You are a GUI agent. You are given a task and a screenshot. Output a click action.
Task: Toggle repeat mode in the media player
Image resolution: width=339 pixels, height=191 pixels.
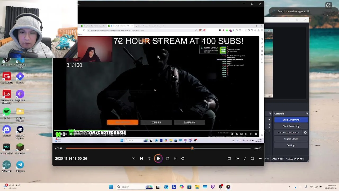click(x=183, y=158)
